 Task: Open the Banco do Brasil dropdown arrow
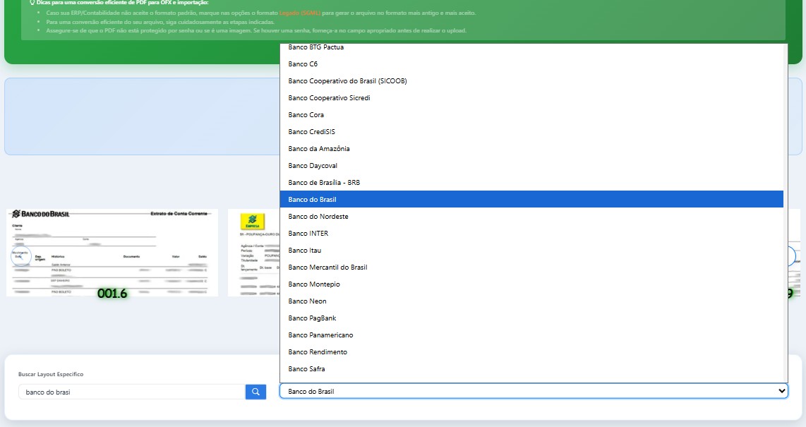point(781,391)
